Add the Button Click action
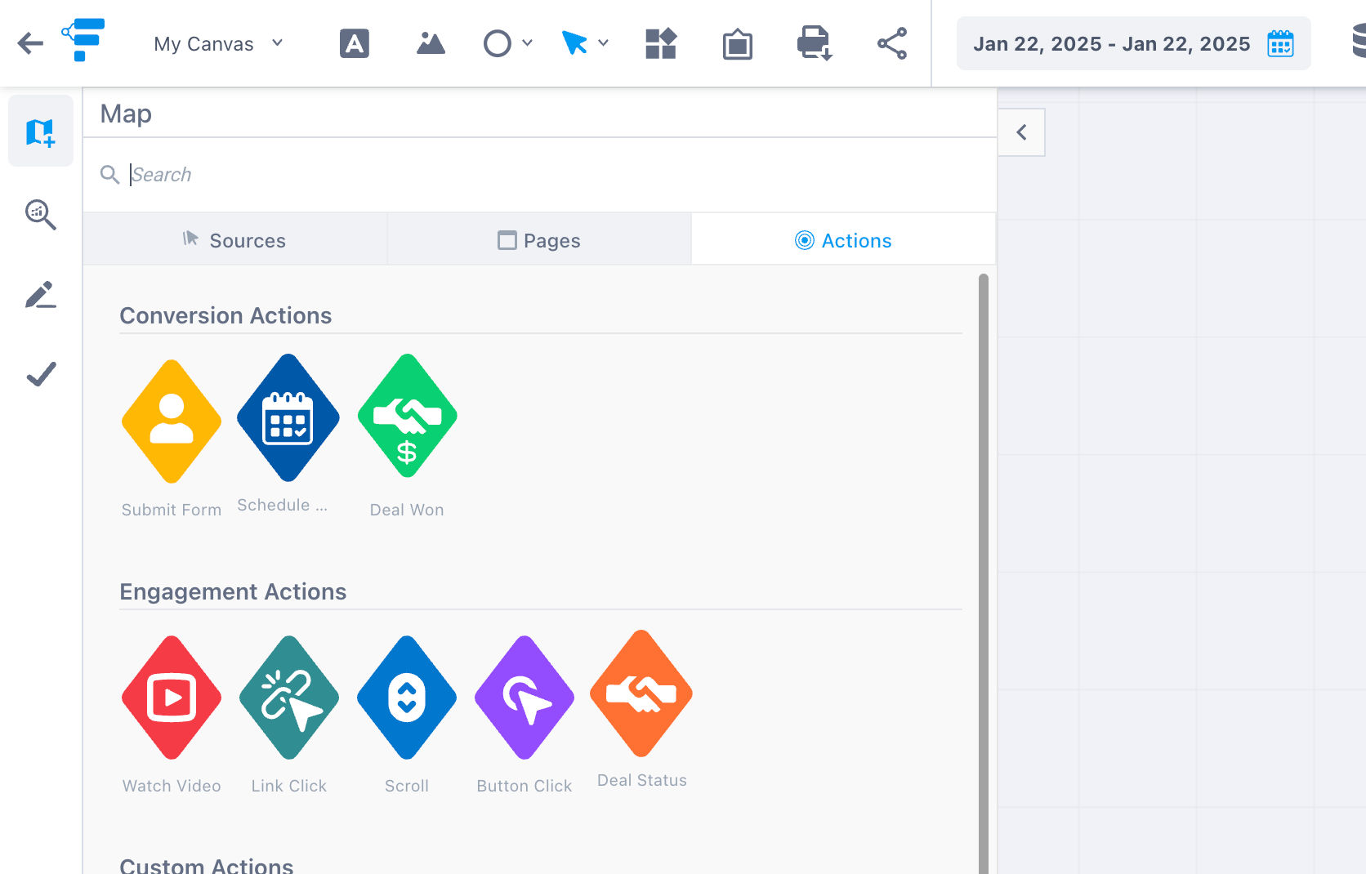Image resolution: width=1366 pixels, height=874 pixels. (x=525, y=698)
